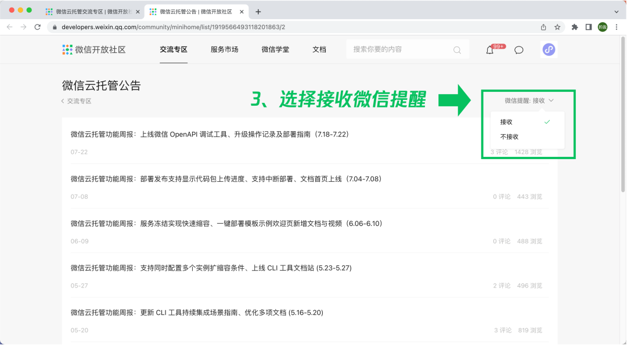Image resolution: width=627 pixels, height=345 pixels.
Task: Go back via the 交流专区 breadcrumb link
Action: tap(77, 101)
